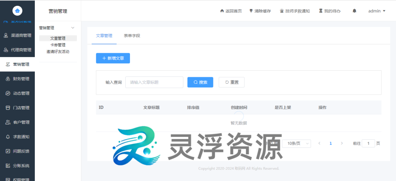Open 分账系统 from the sidebar
396x181 pixels.
pos(17,166)
